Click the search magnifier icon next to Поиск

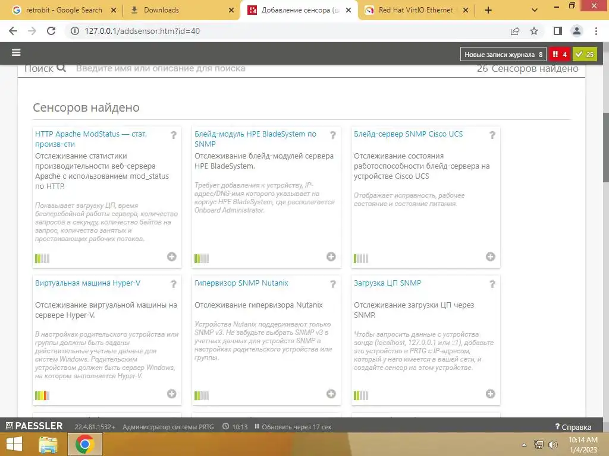(61, 68)
